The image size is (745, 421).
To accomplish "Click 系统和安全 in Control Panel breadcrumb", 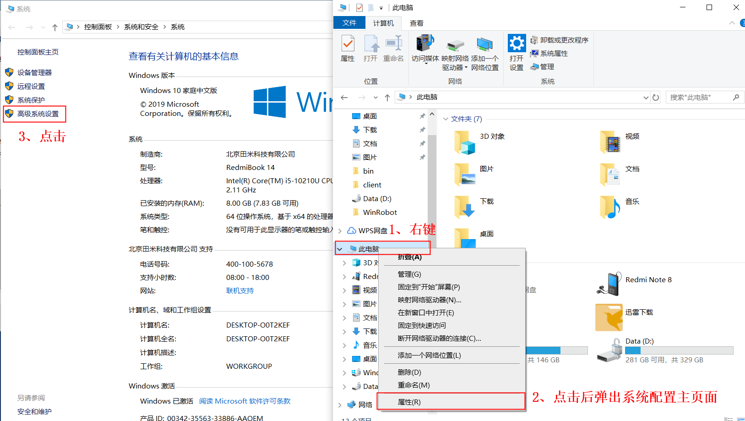I will click(141, 27).
